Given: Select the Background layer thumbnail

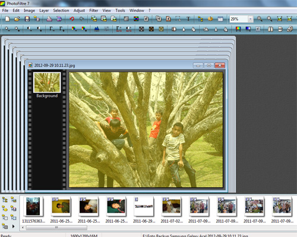Looking at the screenshot, I should point(47,83).
